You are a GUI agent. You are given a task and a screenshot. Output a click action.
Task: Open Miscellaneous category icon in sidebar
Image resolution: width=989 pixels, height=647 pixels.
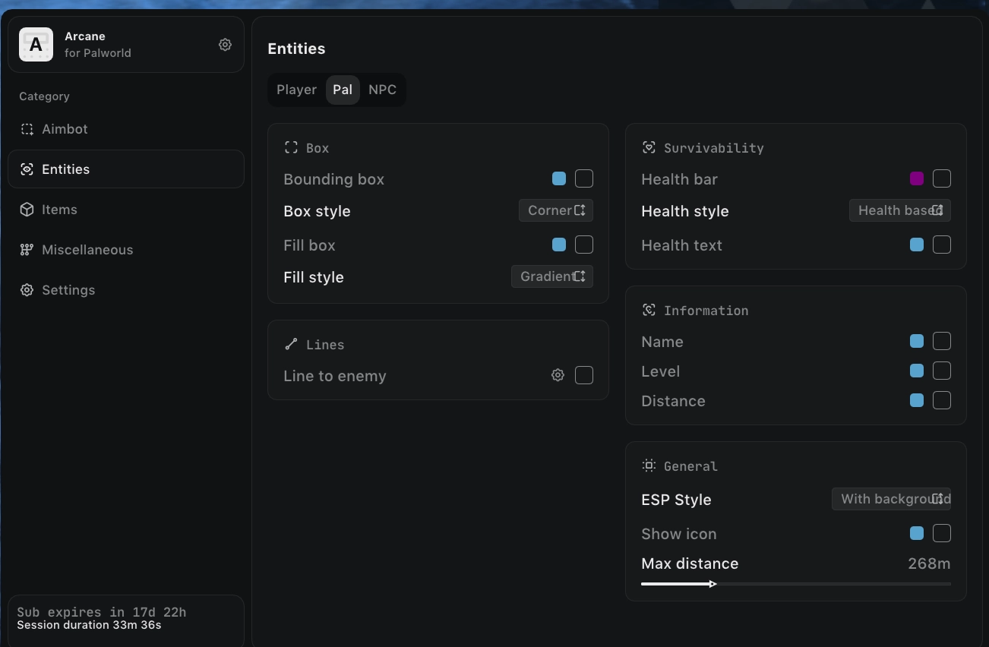tap(27, 250)
